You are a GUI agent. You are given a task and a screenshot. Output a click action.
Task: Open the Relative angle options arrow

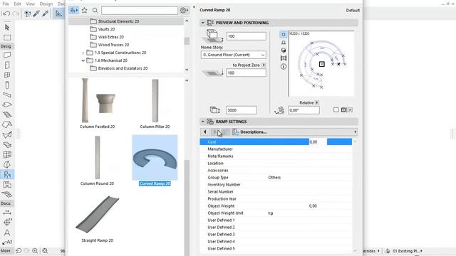(x=316, y=102)
